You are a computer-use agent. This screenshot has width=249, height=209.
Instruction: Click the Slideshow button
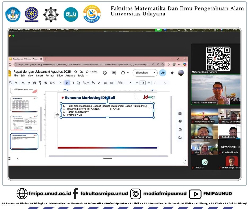(x=142, y=73)
